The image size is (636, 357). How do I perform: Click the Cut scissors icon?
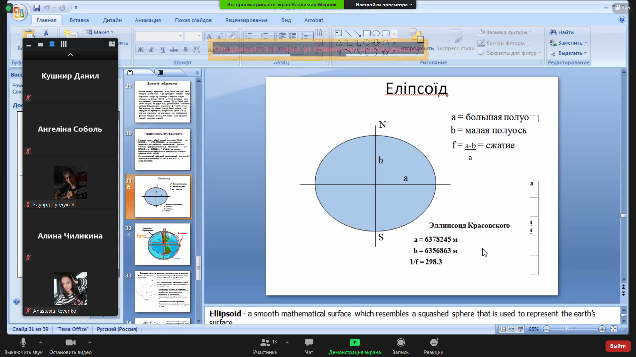coord(46,32)
